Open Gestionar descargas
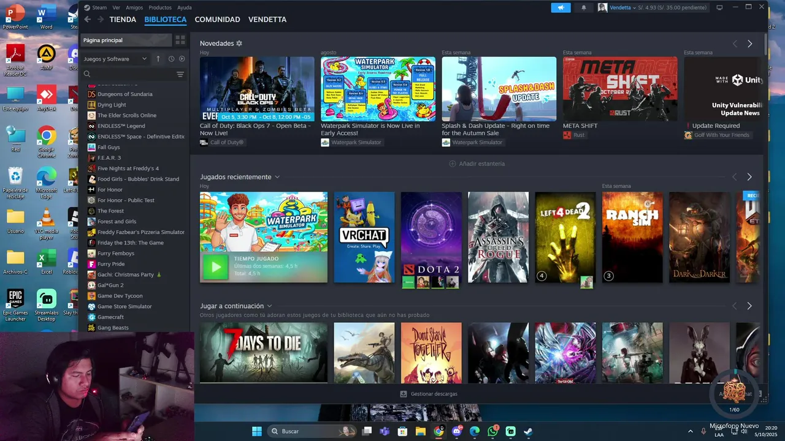Image resolution: width=785 pixels, height=441 pixels. [429, 394]
